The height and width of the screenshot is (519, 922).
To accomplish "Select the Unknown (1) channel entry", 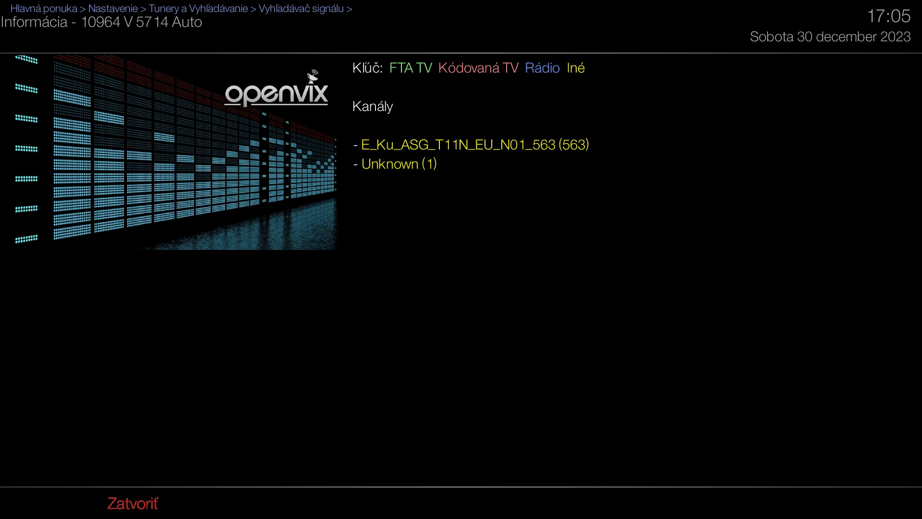I will pos(399,164).
